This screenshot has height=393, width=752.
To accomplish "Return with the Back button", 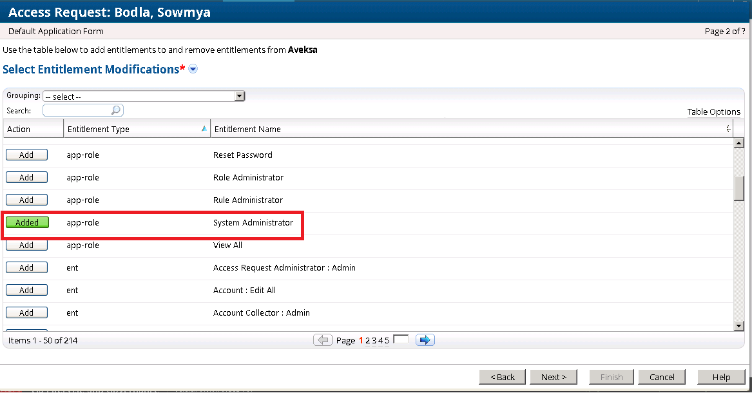I will point(501,377).
